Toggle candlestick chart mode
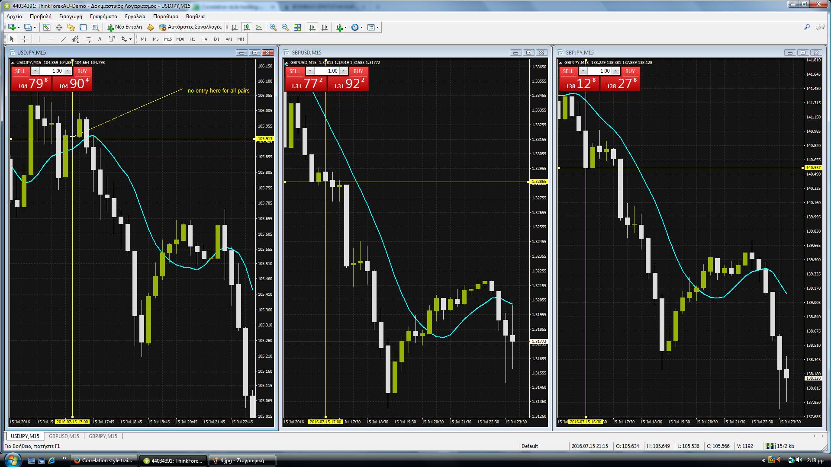This screenshot has height=467, width=831. point(247,27)
